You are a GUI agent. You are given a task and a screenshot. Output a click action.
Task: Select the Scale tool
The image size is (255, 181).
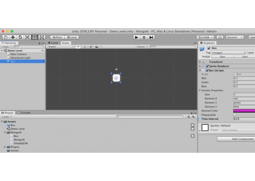(27, 37)
